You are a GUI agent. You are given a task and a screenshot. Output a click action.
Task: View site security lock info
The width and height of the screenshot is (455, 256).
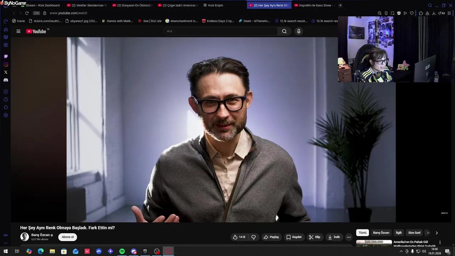pyautogui.click(x=44, y=13)
